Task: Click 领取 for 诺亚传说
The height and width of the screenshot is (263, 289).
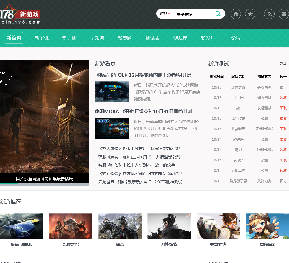Action: coord(283,119)
